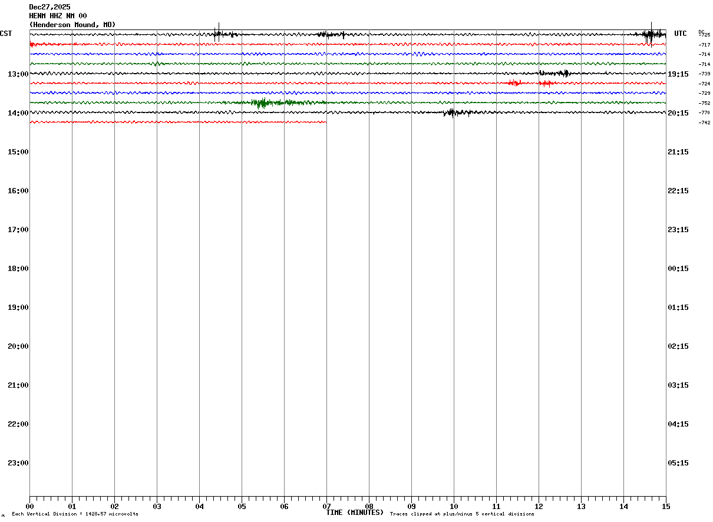
Task: Click the 07 minute tick label
Action: [x=326, y=506]
